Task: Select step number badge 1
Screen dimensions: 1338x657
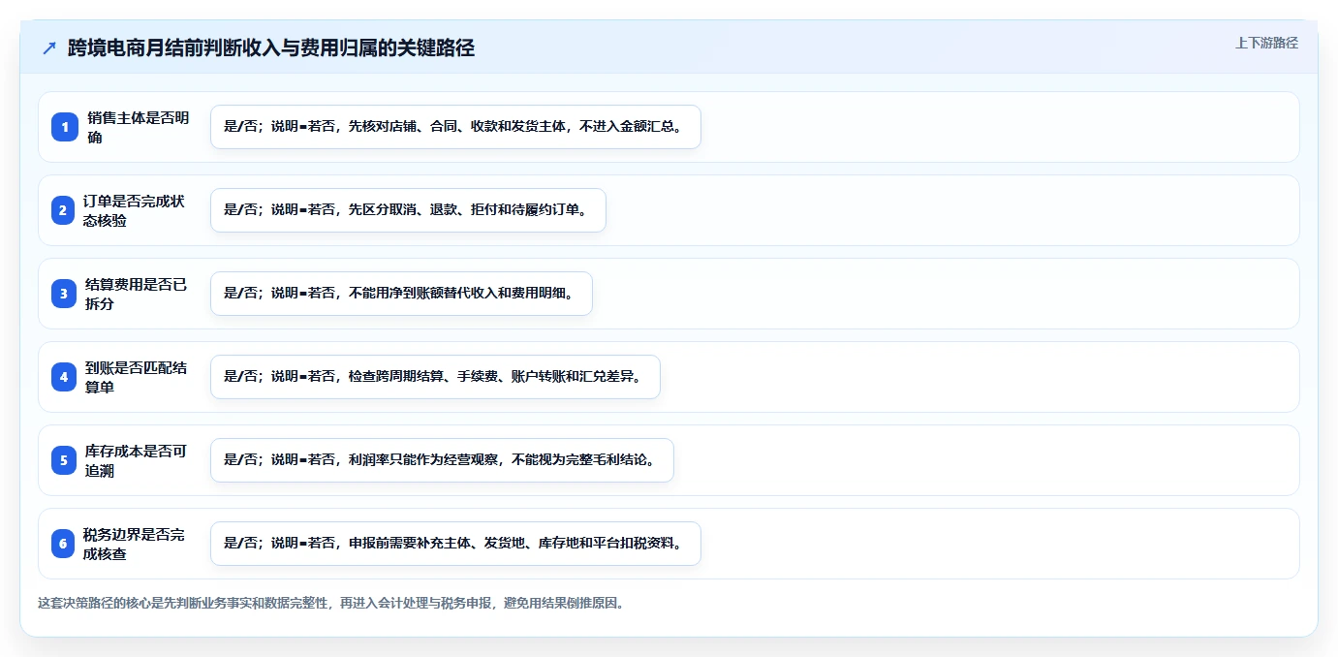Action: click(64, 127)
